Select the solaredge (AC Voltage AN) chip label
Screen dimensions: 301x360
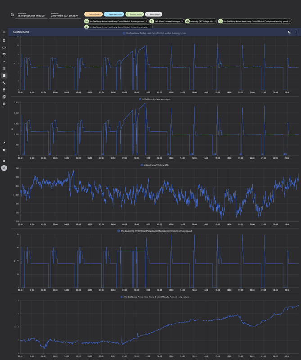pyautogui.click(x=202, y=21)
